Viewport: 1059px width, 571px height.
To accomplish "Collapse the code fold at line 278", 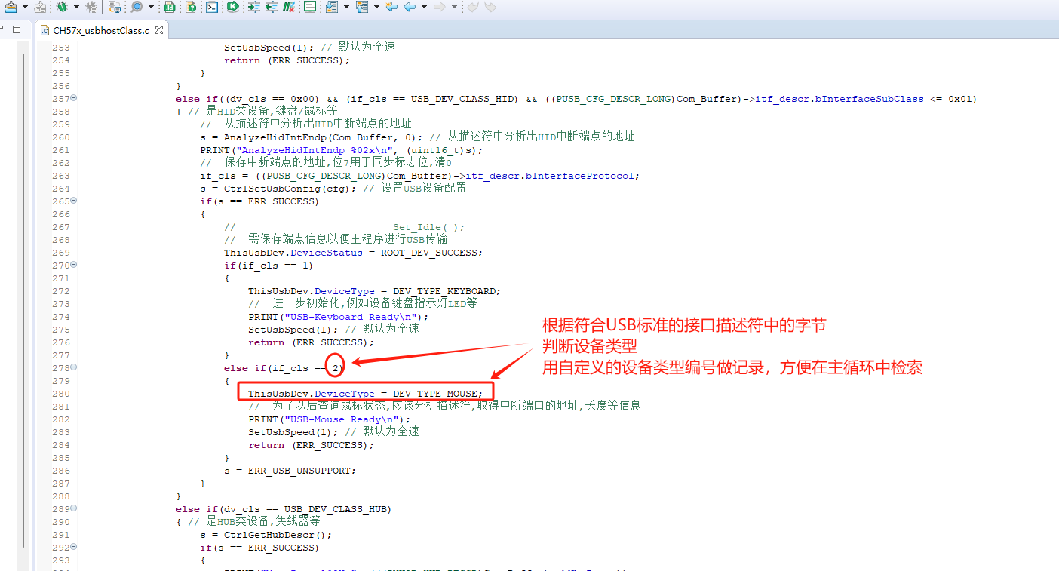I will pyautogui.click(x=74, y=367).
